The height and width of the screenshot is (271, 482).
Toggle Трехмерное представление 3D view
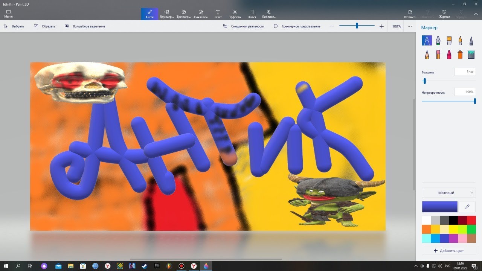(x=297, y=26)
